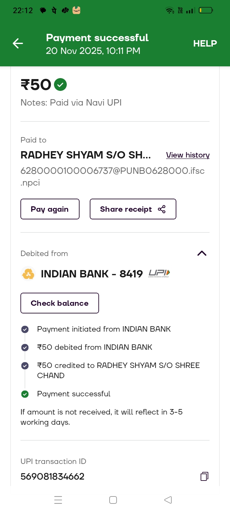
Task: Tap the back arrow in header
Action: click(x=18, y=43)
